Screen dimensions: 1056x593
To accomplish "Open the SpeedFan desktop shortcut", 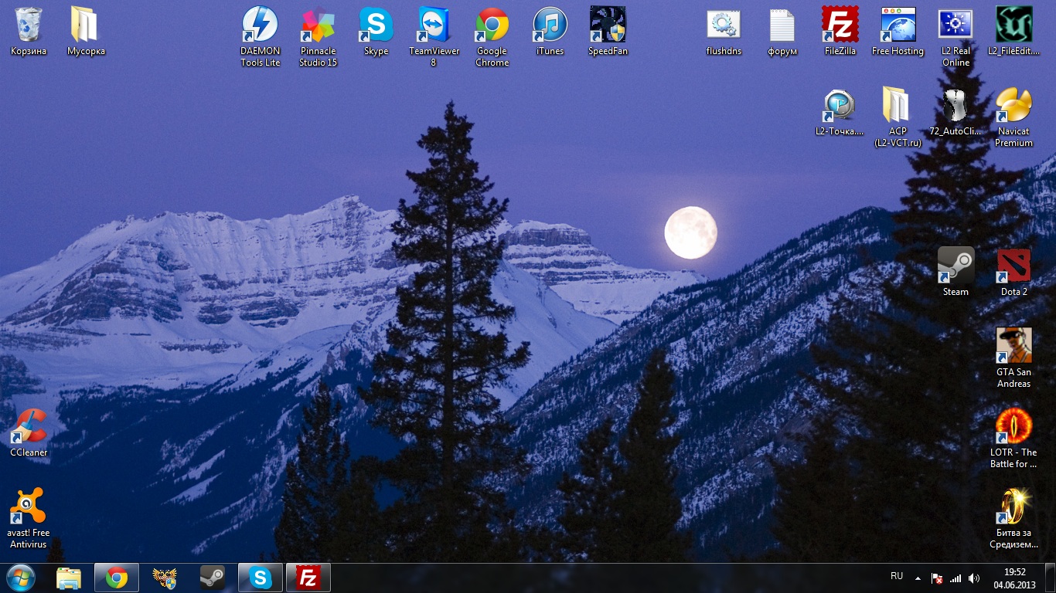I will 608,32.
